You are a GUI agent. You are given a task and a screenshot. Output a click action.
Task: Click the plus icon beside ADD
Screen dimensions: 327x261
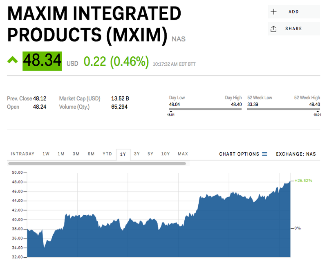pyautogui.click(x=273, y=12)
